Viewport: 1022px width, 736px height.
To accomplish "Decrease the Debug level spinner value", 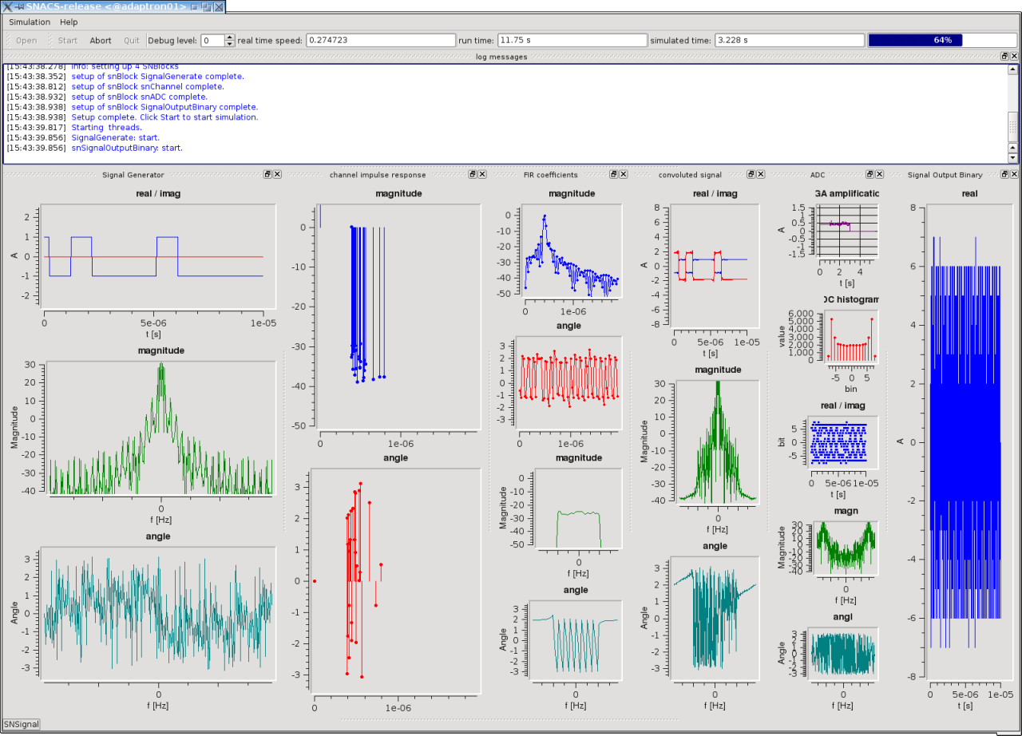I will (230, 44).
